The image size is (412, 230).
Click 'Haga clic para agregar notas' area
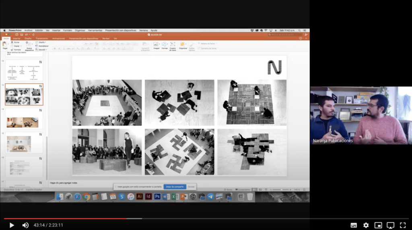click(64, 183)
